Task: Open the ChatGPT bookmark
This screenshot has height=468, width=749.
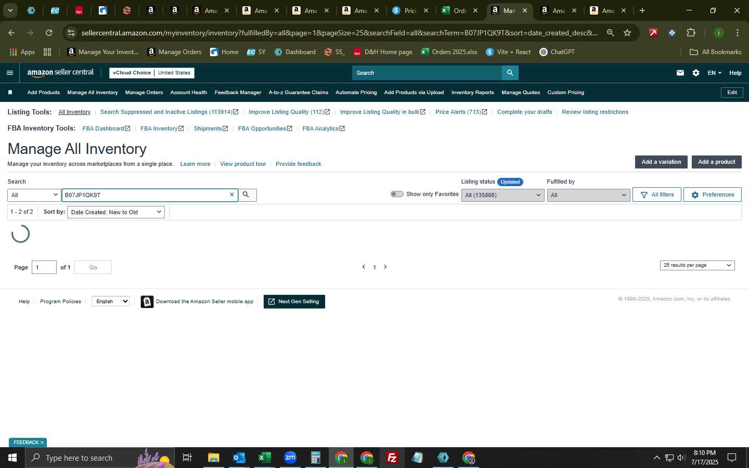Action: point(557,52)
